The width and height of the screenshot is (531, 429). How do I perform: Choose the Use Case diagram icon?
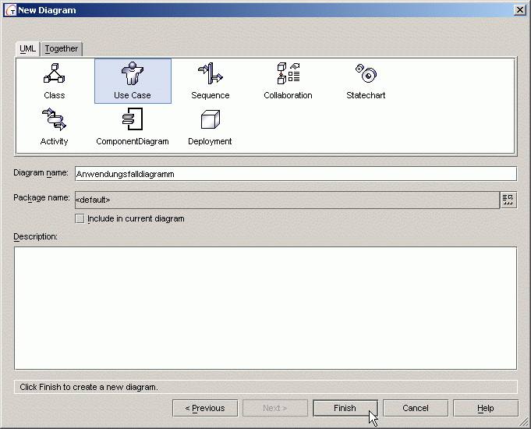click(x=132, y=75)
